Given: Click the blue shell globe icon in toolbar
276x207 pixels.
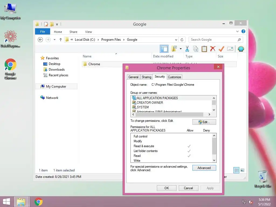Looking at the screenshot, I should (x=241, y=49).
